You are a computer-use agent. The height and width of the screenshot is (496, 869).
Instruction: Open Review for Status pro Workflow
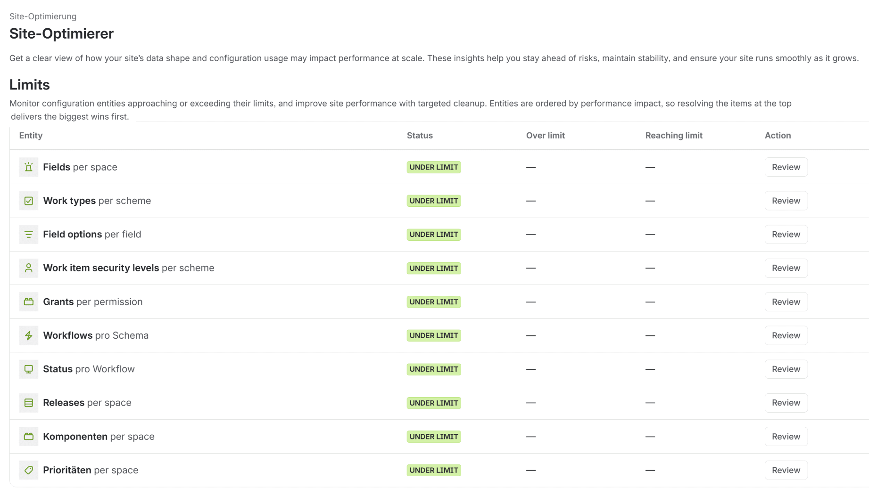tap(786, 369)
